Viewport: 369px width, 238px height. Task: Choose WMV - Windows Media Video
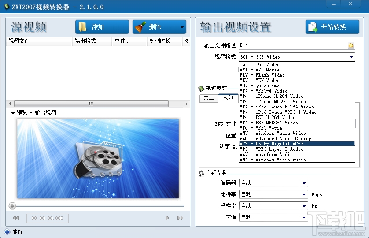point(297,134)
